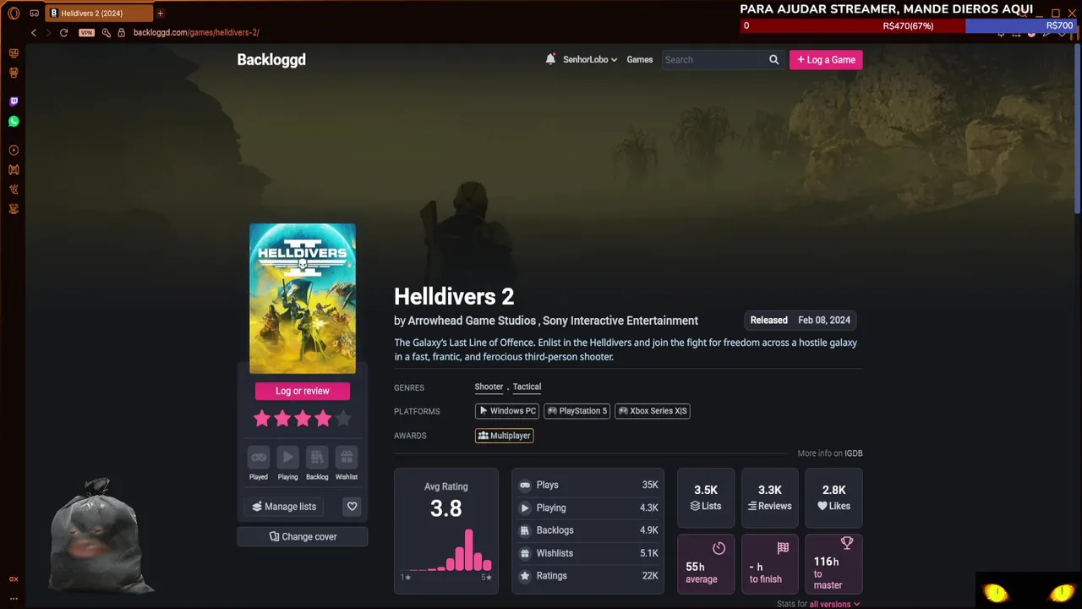
Task: Click the Log or review button
Action: (x=303, y=391)
